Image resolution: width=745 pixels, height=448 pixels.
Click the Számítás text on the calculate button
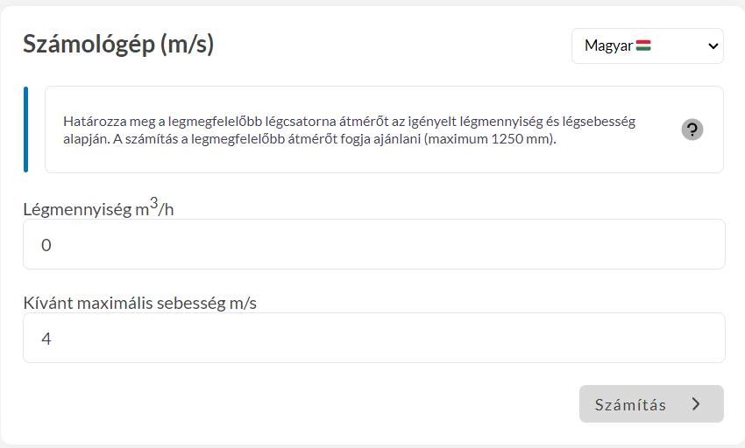point(630,404)
